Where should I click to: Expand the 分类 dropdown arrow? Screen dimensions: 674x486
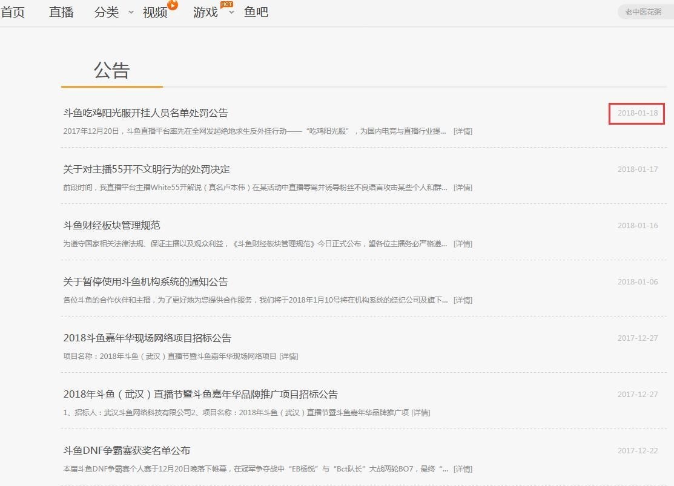(131, 13)
